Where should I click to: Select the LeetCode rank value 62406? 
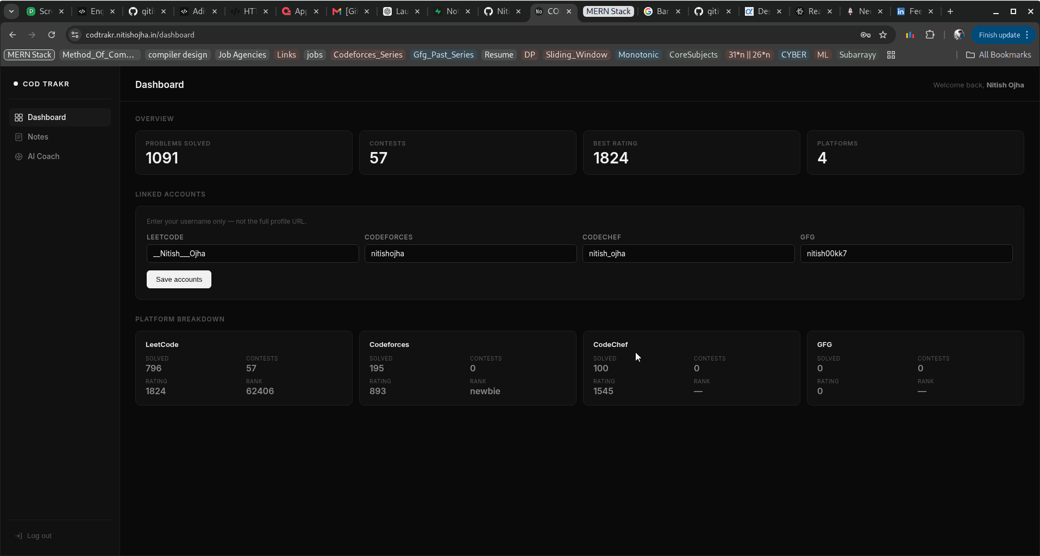(260, 391)
